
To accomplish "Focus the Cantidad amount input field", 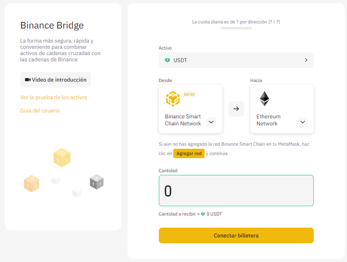I will click(236, 191).
